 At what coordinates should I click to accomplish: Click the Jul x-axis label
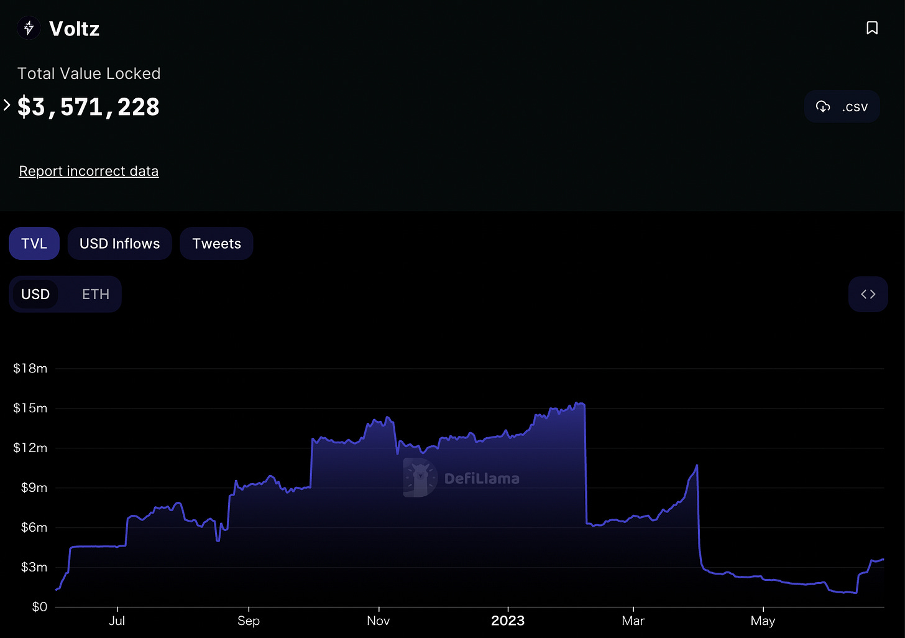point(117,621)
